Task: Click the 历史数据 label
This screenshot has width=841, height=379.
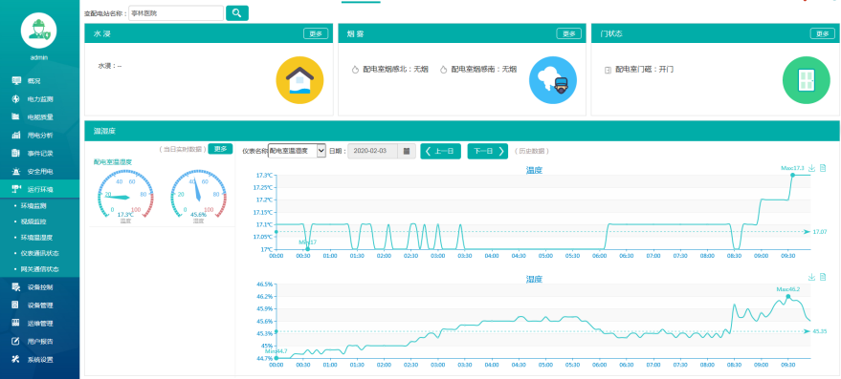Action: (532, 152)
